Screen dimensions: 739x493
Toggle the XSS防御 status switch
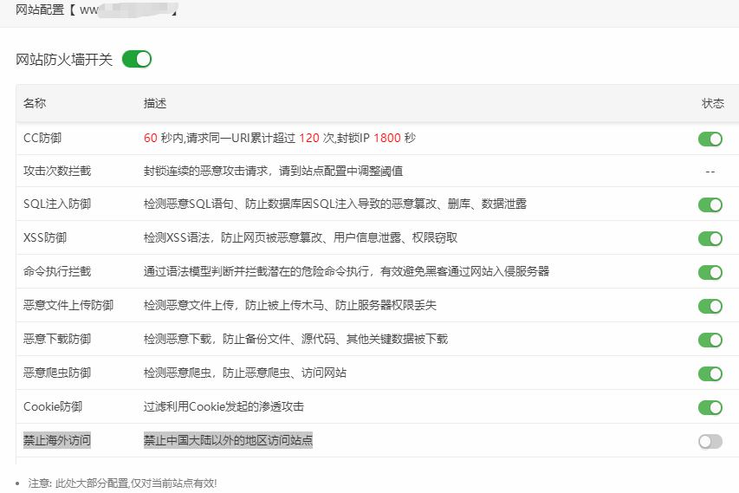[x=710, y=238]
